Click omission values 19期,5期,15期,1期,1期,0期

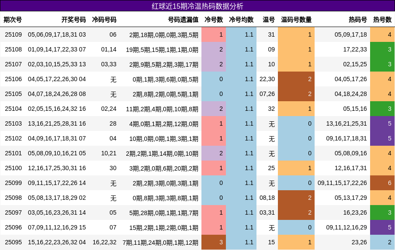point(162,50)
